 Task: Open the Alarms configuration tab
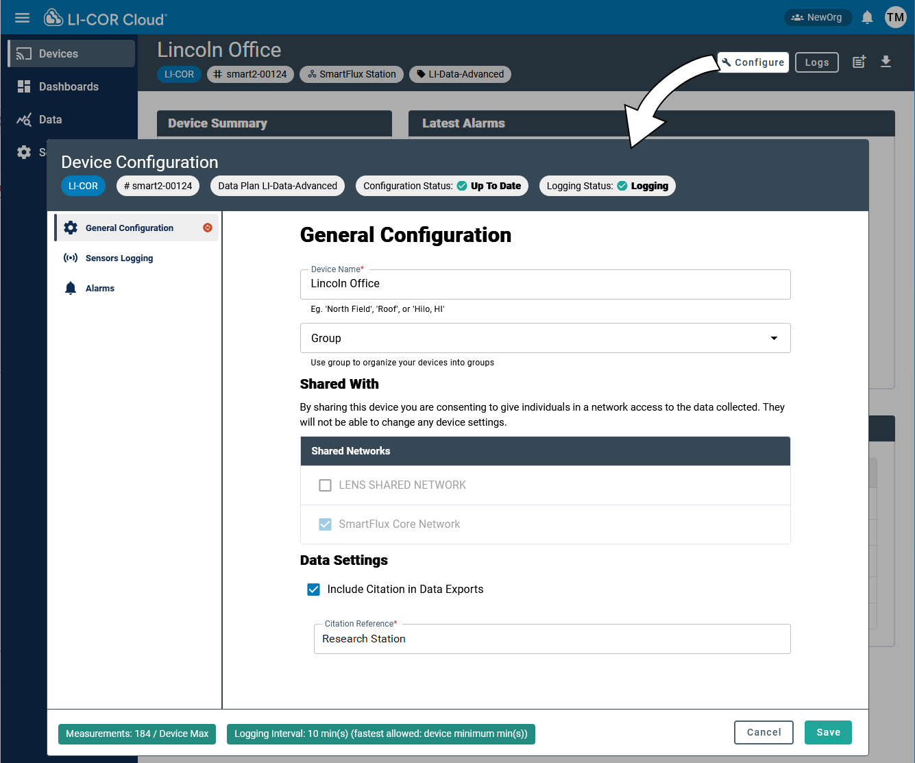[137, 288]
